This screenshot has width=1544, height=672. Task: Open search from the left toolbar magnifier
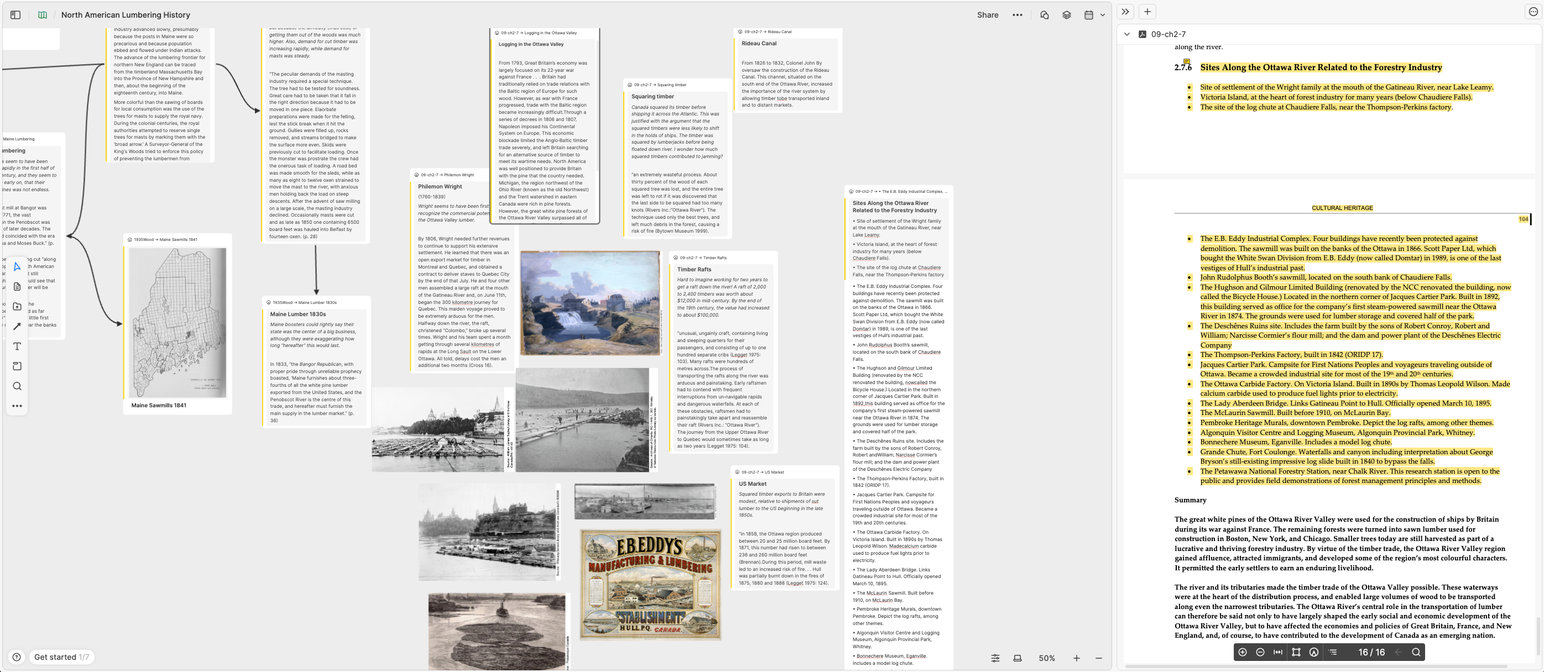[17, 386]
